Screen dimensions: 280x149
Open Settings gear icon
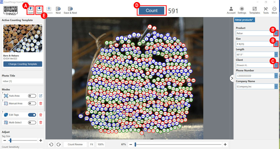pyautogui.click(x=242, y=9)
